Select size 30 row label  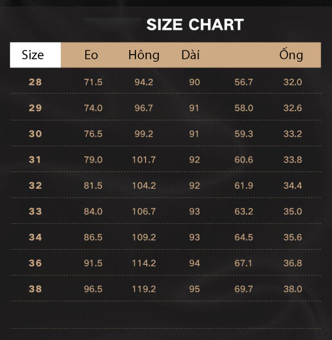35,134
